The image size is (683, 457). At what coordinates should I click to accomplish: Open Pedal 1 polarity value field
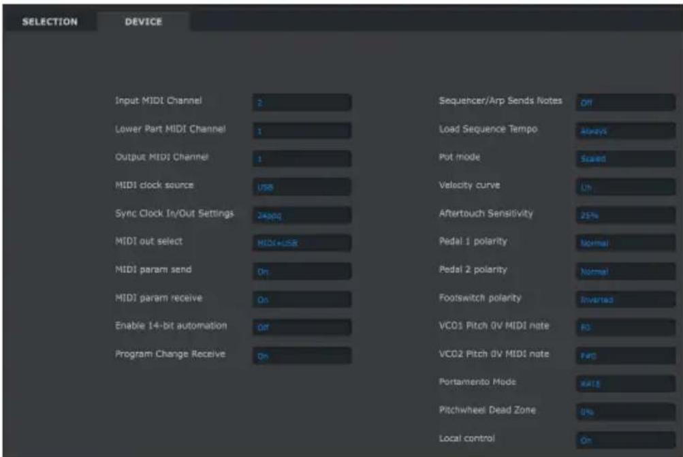pyautogui.click(x=626, y=243)
